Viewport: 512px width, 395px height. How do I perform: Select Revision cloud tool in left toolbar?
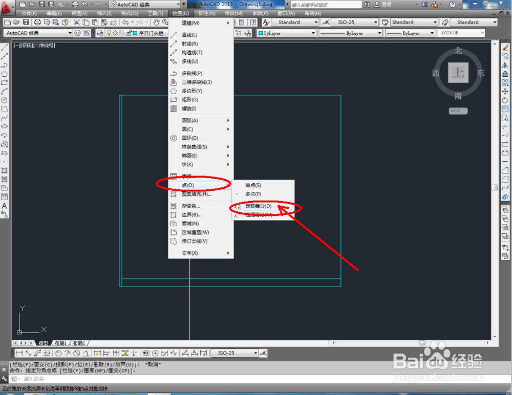coord(4,108)
